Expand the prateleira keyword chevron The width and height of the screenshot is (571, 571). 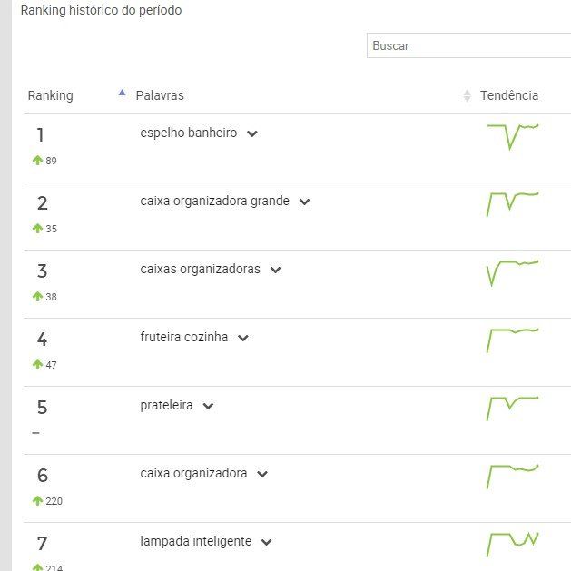[x=208, y=406]
